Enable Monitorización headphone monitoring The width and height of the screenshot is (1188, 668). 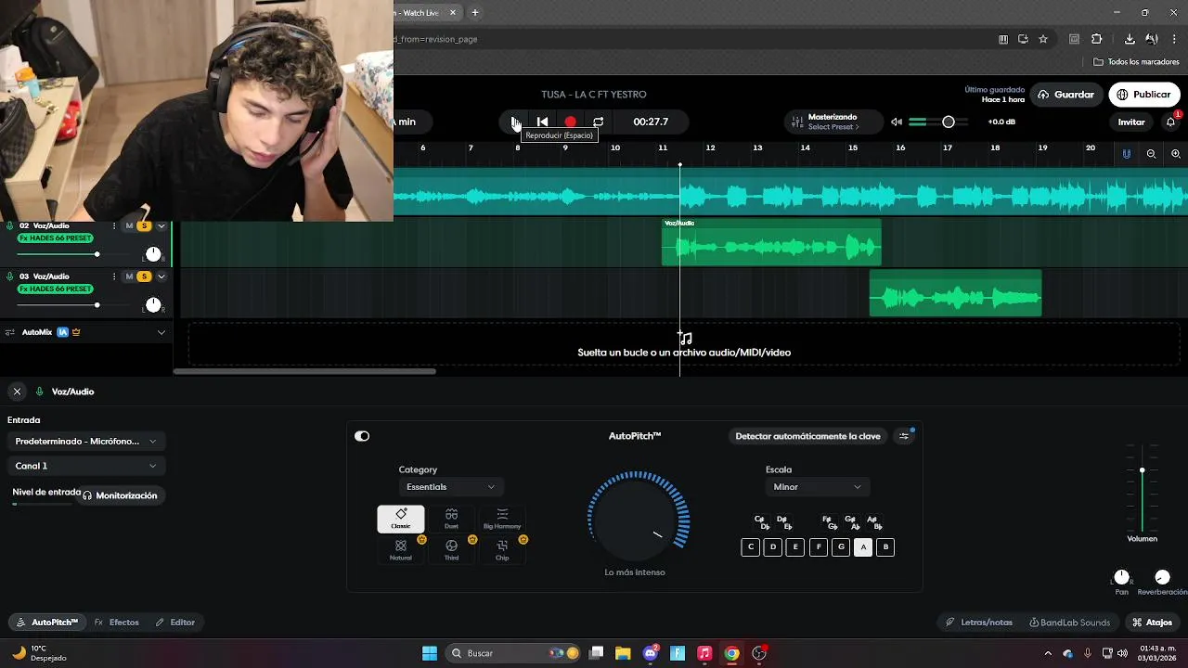tap(120, 495)
